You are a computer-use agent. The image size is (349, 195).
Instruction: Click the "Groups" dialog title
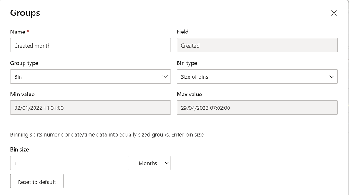point(25,13)
